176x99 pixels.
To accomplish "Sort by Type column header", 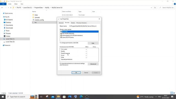I will click(x=80, y=12).
